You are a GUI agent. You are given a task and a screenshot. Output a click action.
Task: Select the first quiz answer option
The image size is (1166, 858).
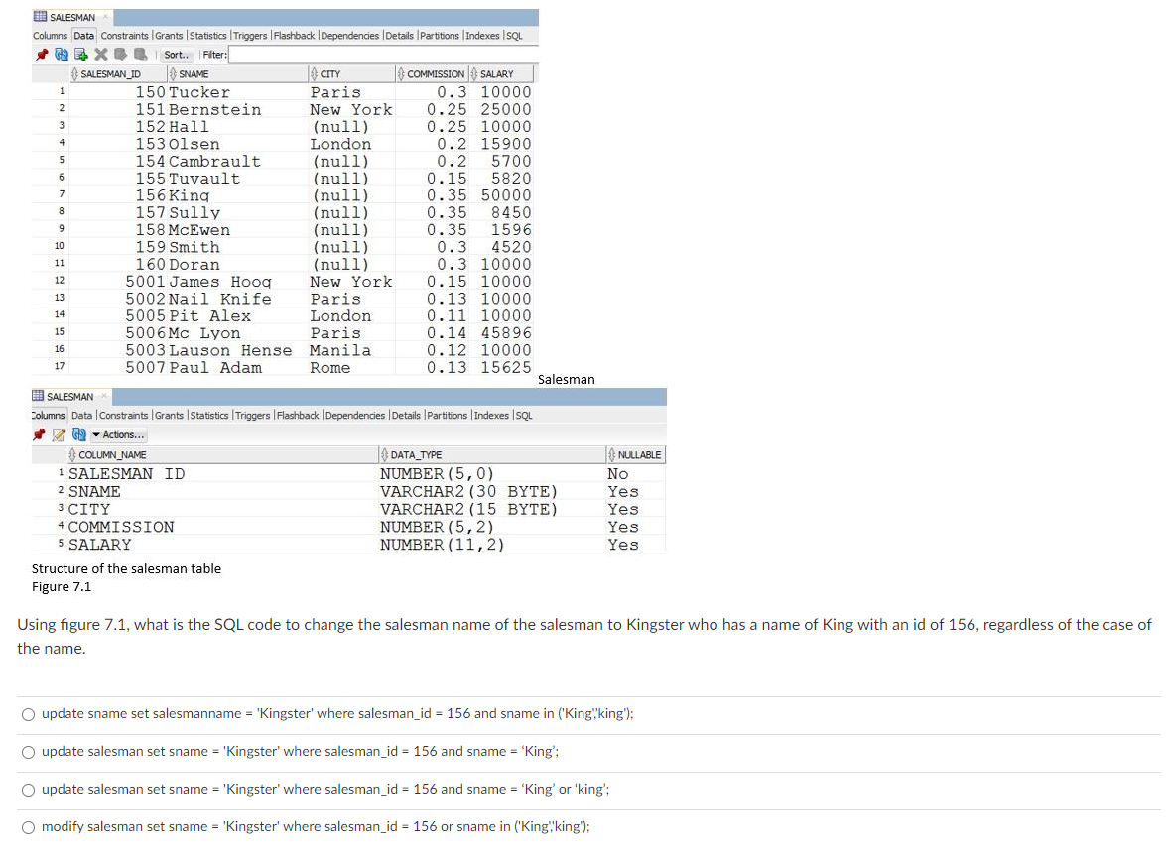(x=30, y=713)
